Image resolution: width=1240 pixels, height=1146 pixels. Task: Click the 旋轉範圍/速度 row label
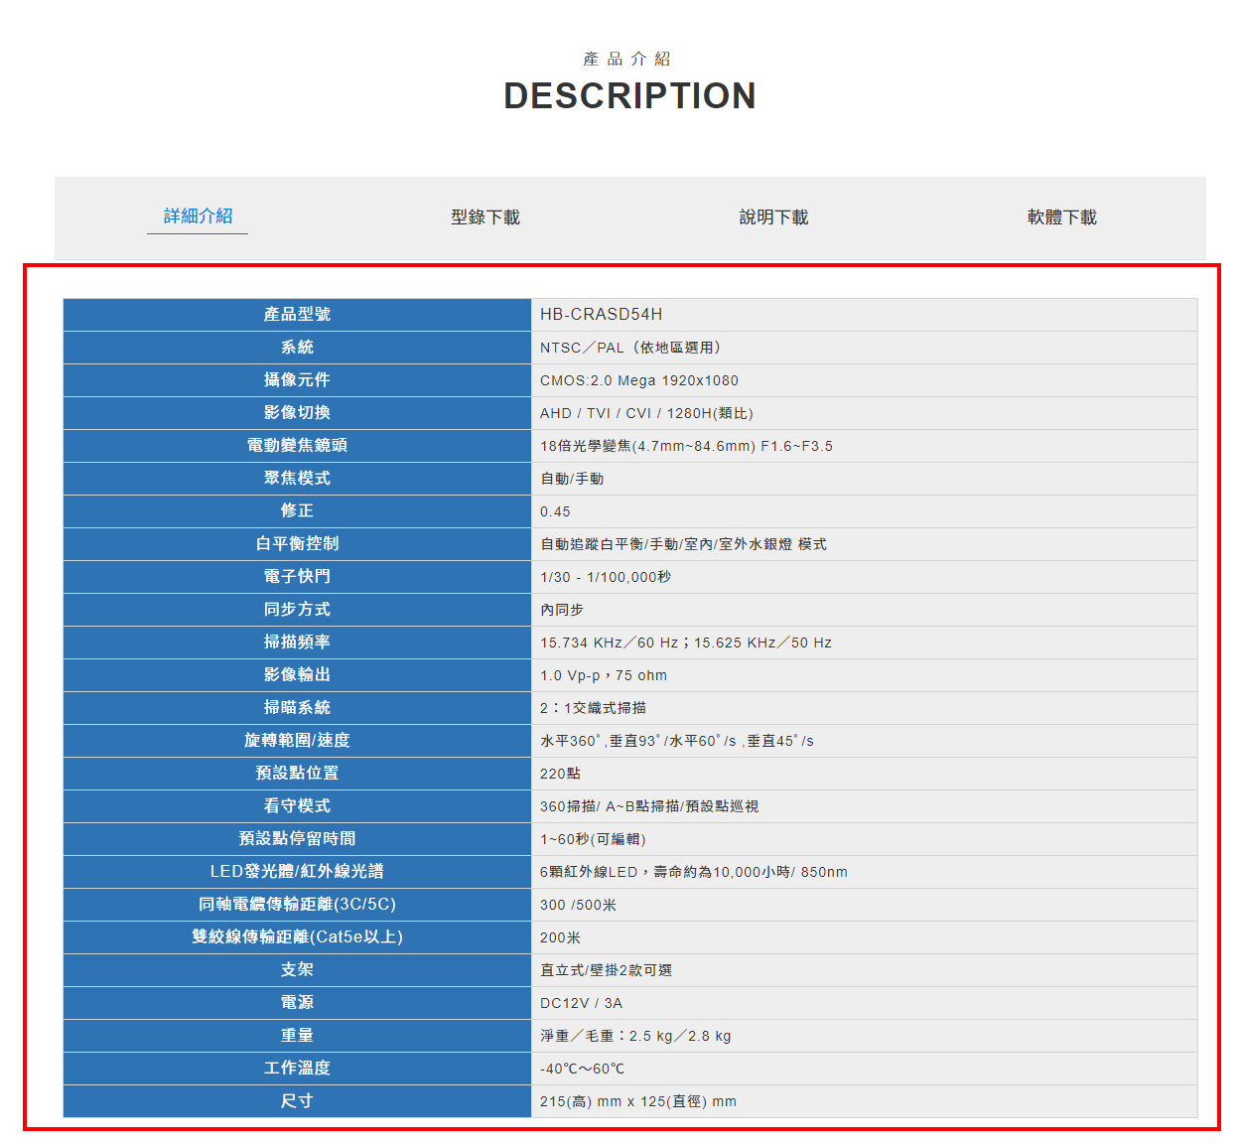(x=297, y=741)
